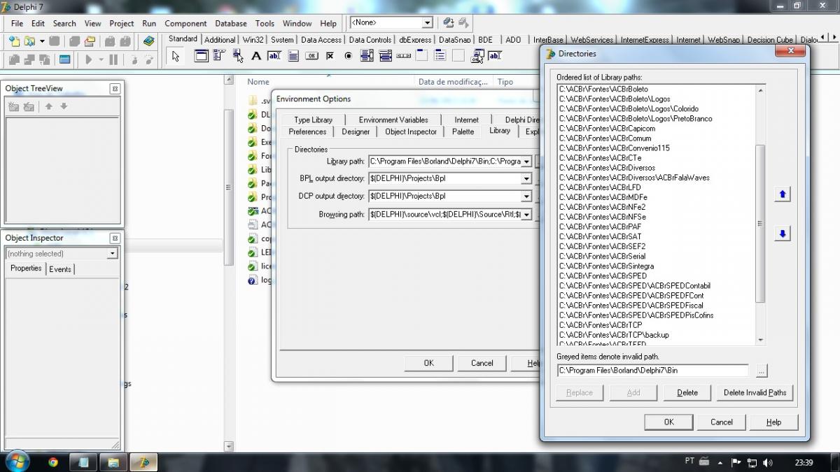Image resolution: width=840 pixels, height=472 pixels.
Task: Pick the MainMenu component icon
Action: pyautogui.click(x=220, y=56)
